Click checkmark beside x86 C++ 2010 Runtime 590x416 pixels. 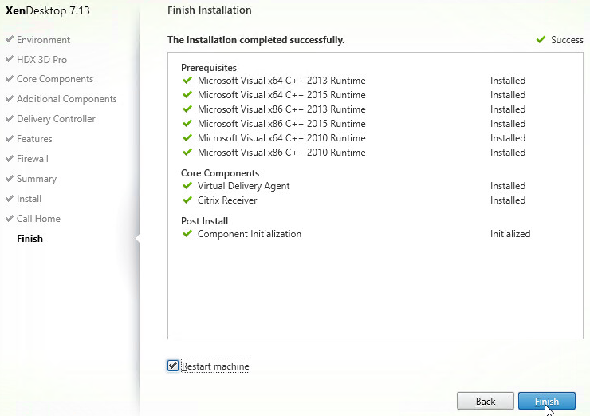click(x=187, y=153)
